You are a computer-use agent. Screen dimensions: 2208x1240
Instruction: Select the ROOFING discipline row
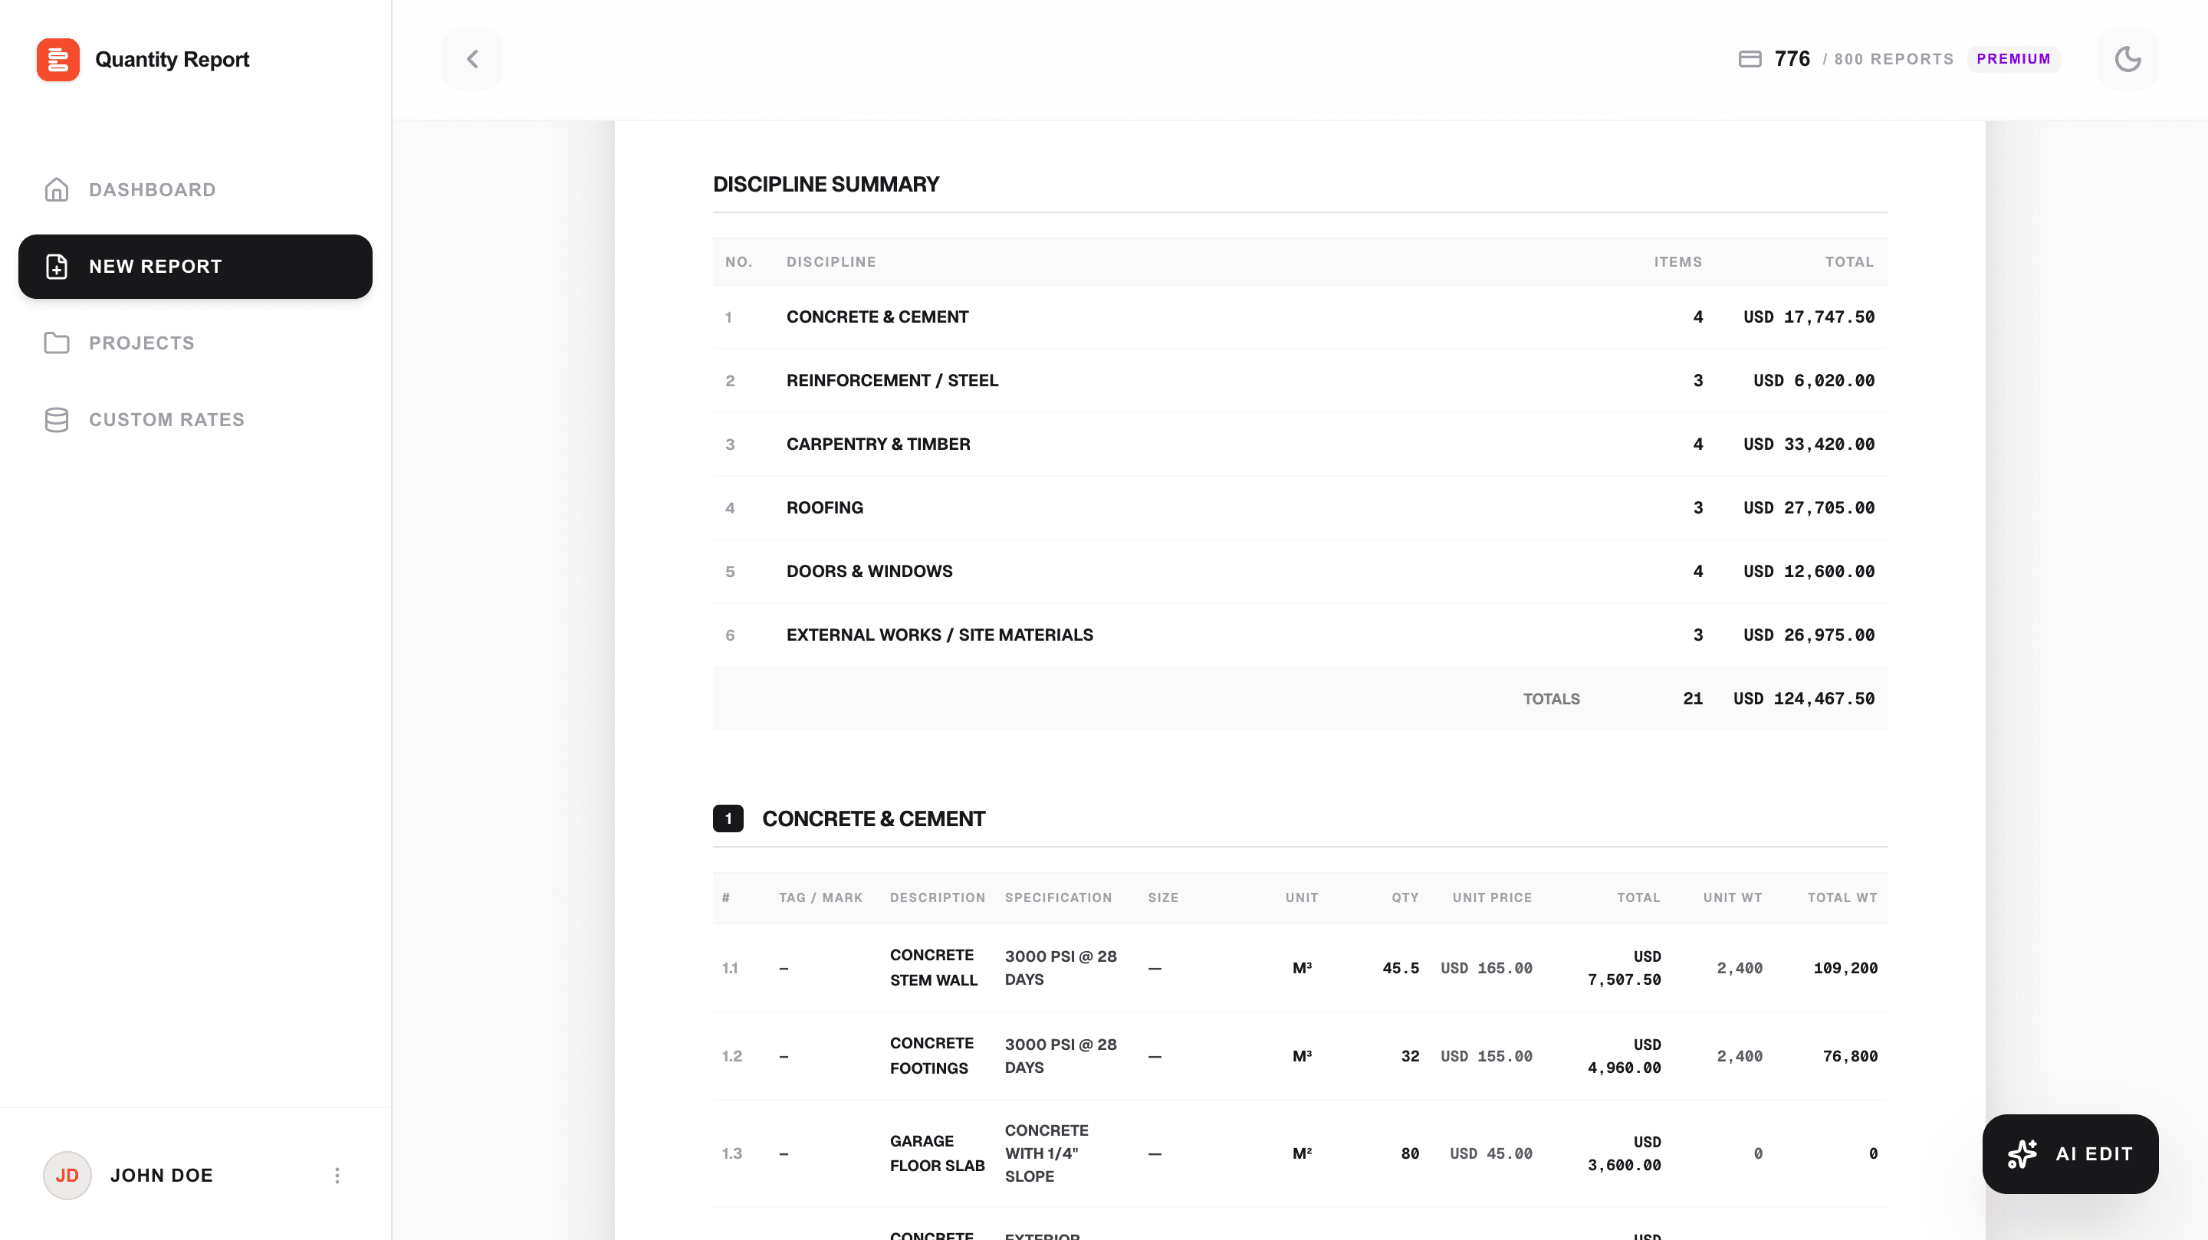coord(1286,507)
